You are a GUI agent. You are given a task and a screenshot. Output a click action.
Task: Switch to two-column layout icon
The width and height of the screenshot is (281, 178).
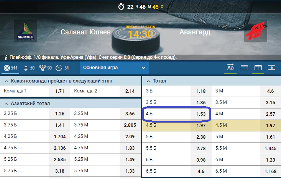pyautogui.click(x=258, y=68)
